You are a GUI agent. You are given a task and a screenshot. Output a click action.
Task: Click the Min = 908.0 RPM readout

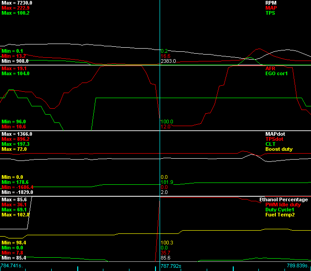15,61
